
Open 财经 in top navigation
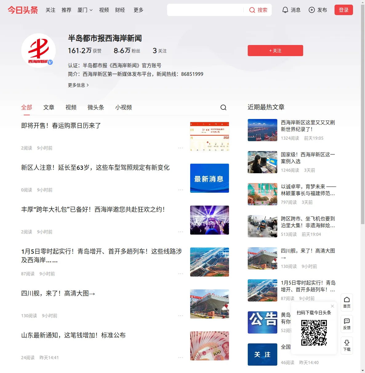(x=120, y=10)
